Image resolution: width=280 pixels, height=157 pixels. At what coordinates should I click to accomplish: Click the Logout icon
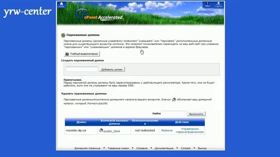[x=218, y=5]
